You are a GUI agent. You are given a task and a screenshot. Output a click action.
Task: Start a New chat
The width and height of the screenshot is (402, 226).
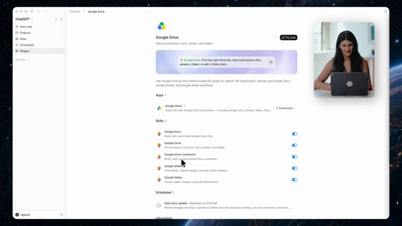click(x=39, y=27)
